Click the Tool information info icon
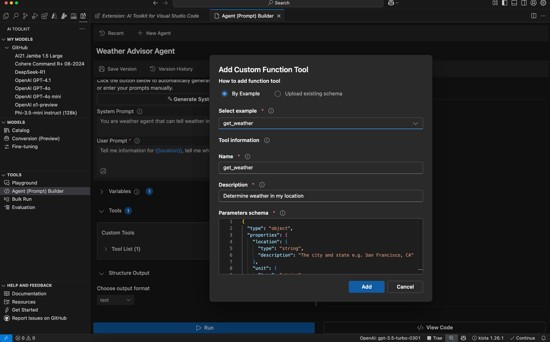The image size is (550, 342). [x=266, y=140]
